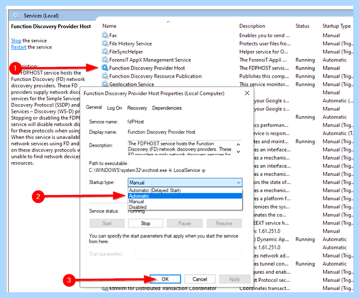Image resolution: width=359 pixels, height=298 pixels.
Task: Choose Disabled in the startup type list
Action: click(x=185, y=207)
